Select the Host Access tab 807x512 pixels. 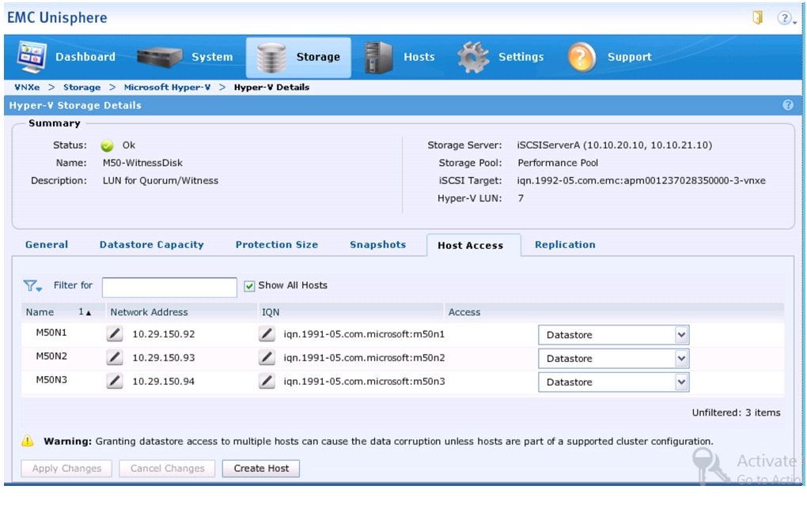pyautogui.click(x=473, y=245)
